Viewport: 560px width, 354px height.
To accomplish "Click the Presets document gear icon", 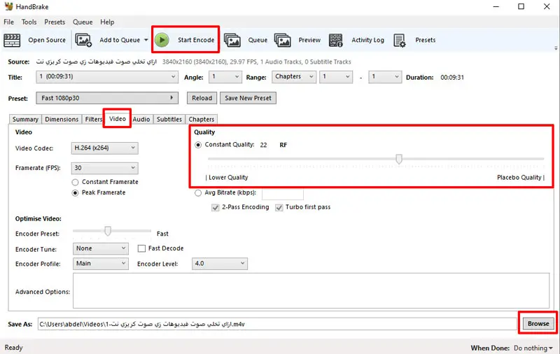I will (399, 41).
